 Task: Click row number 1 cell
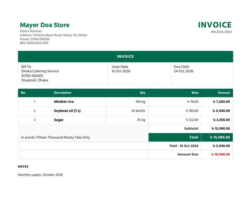[35, 102]
